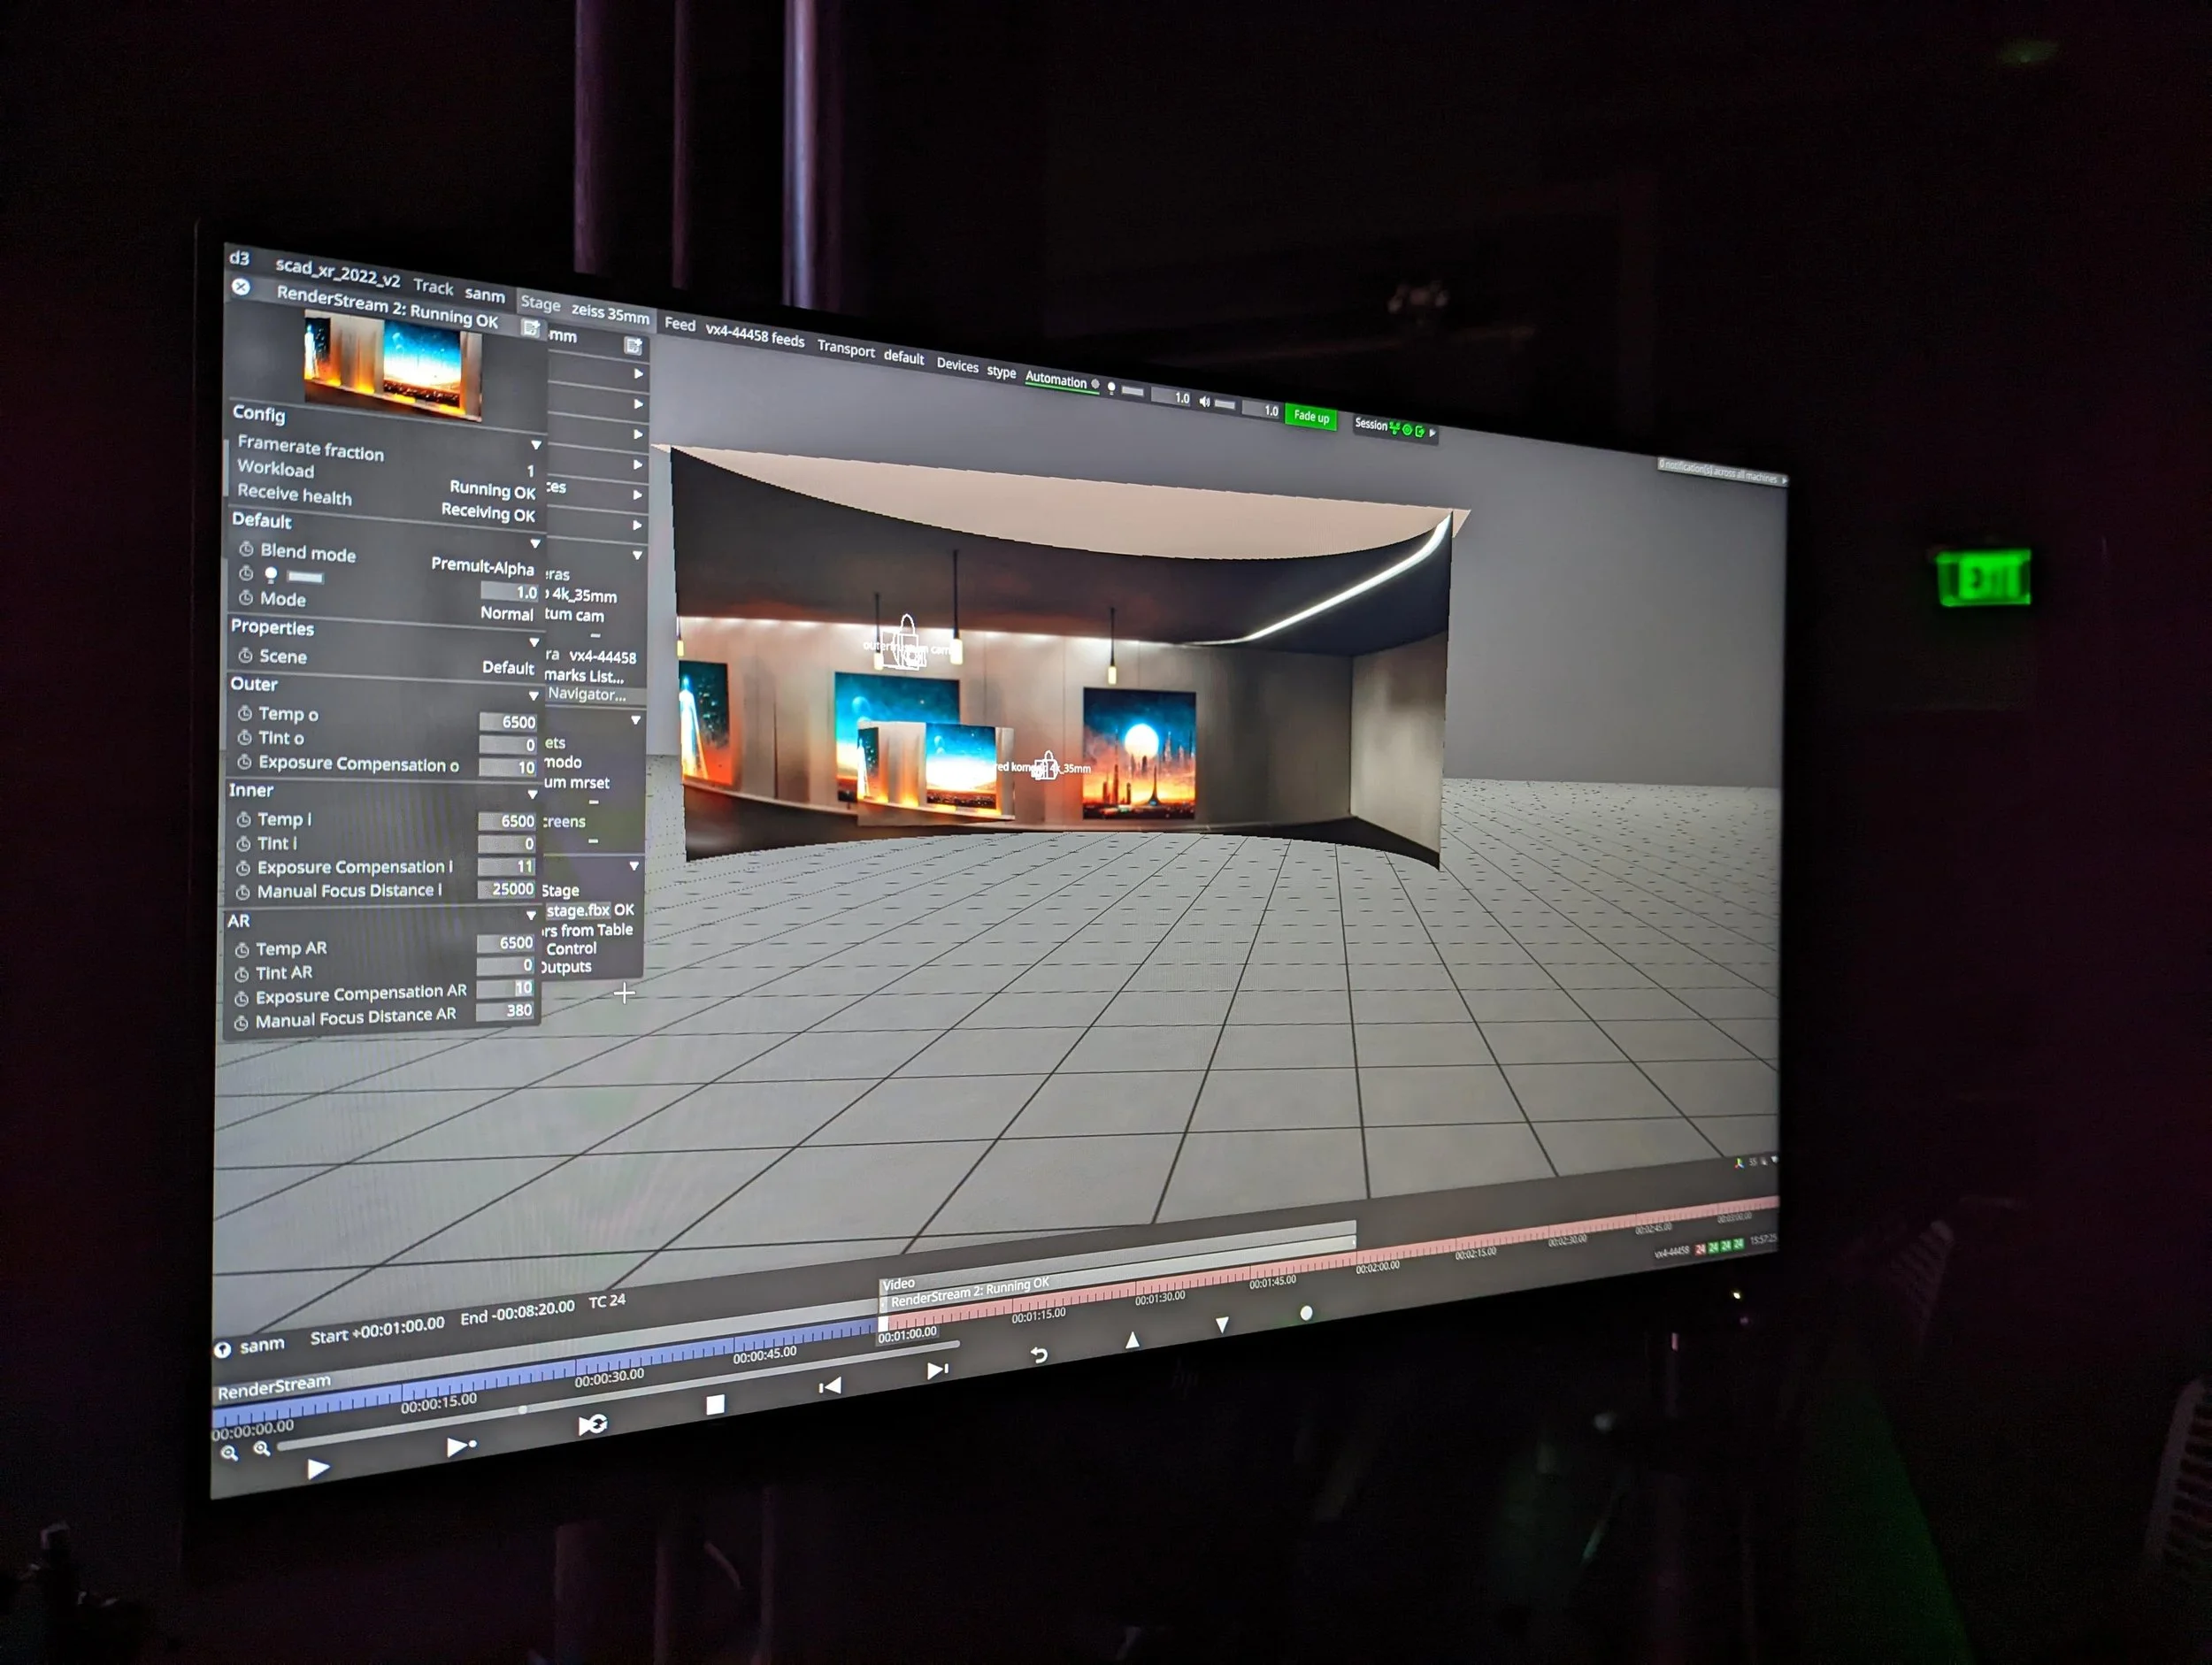Toggle keyframe clock for Blend mode
The width and height of the screenshot is (2212, 1665).
point(246,549)
